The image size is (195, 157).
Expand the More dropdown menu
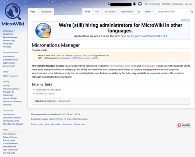149,12
